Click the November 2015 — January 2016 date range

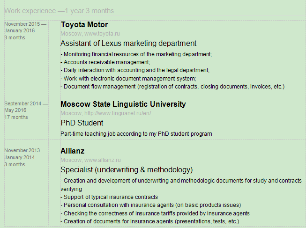(x=25, y=27)
